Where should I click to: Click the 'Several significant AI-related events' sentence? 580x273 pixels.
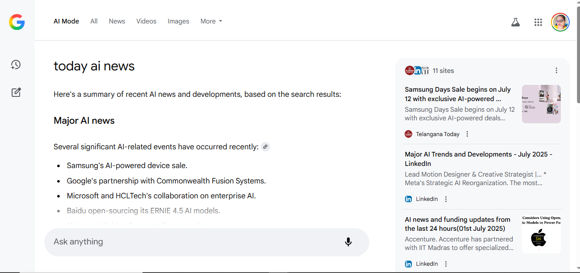(x=156, y=147)
